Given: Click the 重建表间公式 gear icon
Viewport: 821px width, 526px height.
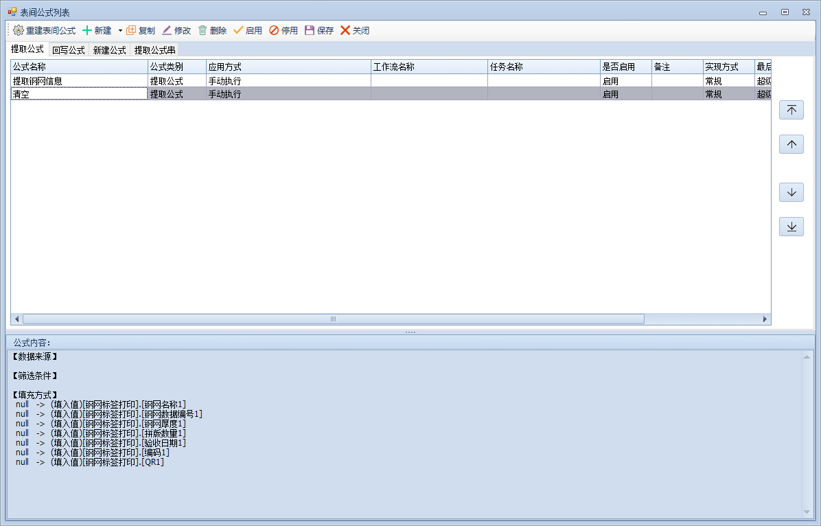Looking at the screenshot, I should click(19, 31).
